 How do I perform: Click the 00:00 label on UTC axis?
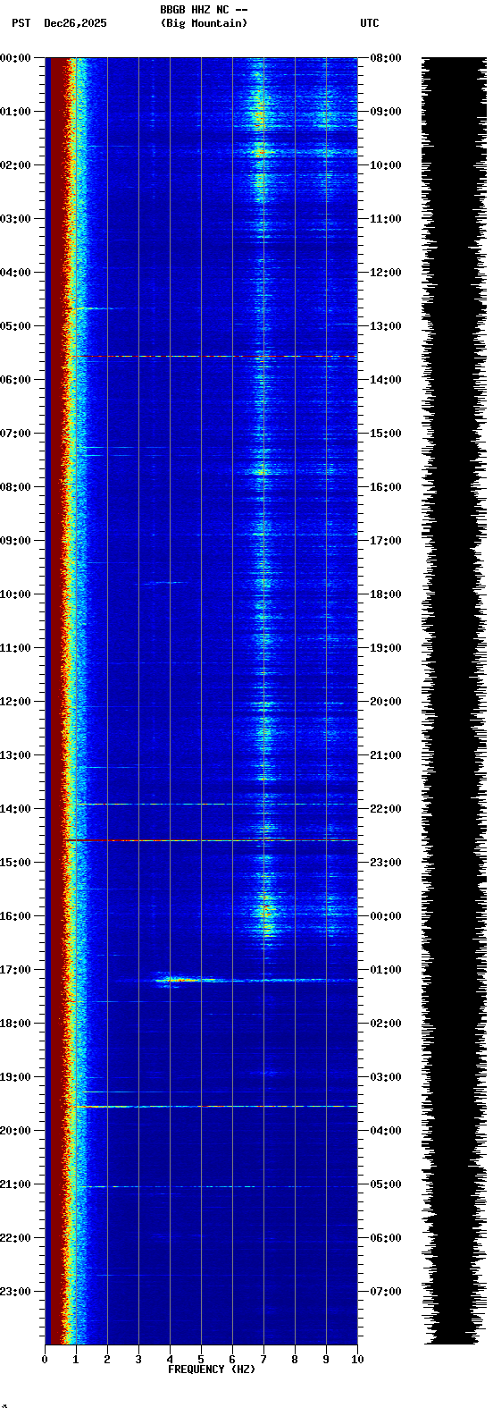tap(385, 916)
